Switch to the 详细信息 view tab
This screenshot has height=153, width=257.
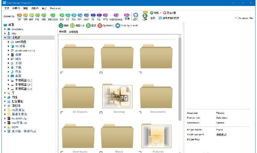tap(74, 32)
